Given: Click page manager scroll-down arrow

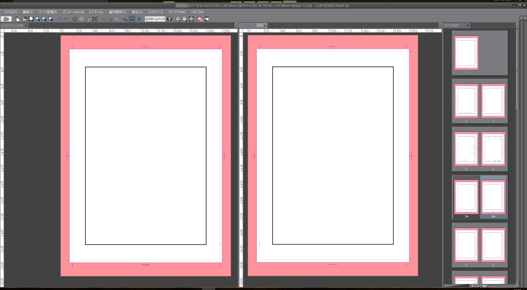Looking at the screenshot, I should (x=517, y=282).
